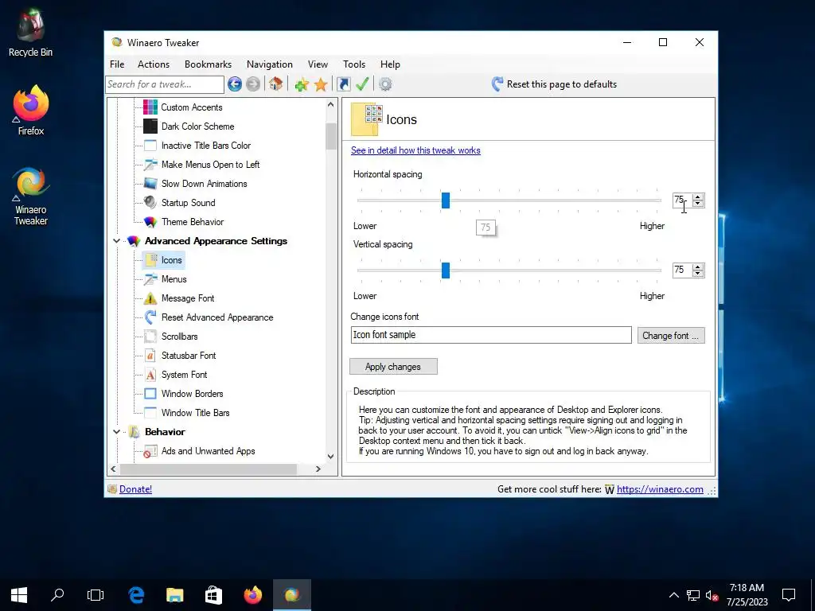This screenshot has height=611, width=815.
Task: Click the Window Borders icon
Action: coord(150,393)
